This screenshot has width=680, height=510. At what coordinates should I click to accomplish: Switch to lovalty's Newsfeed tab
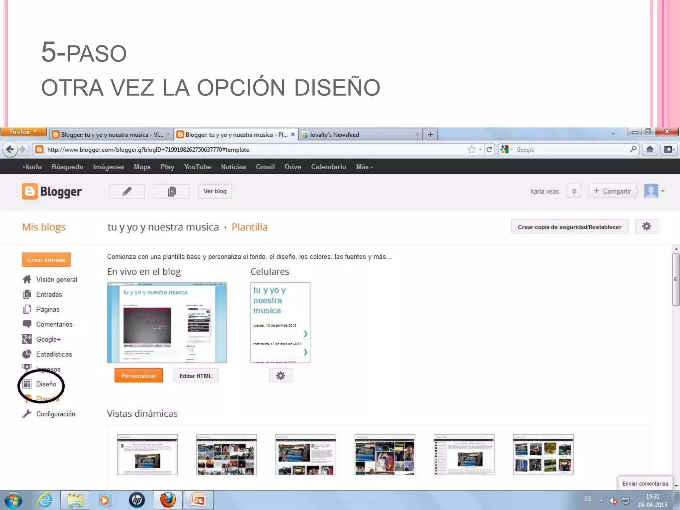pyautogui.click(x=360, y=134)
